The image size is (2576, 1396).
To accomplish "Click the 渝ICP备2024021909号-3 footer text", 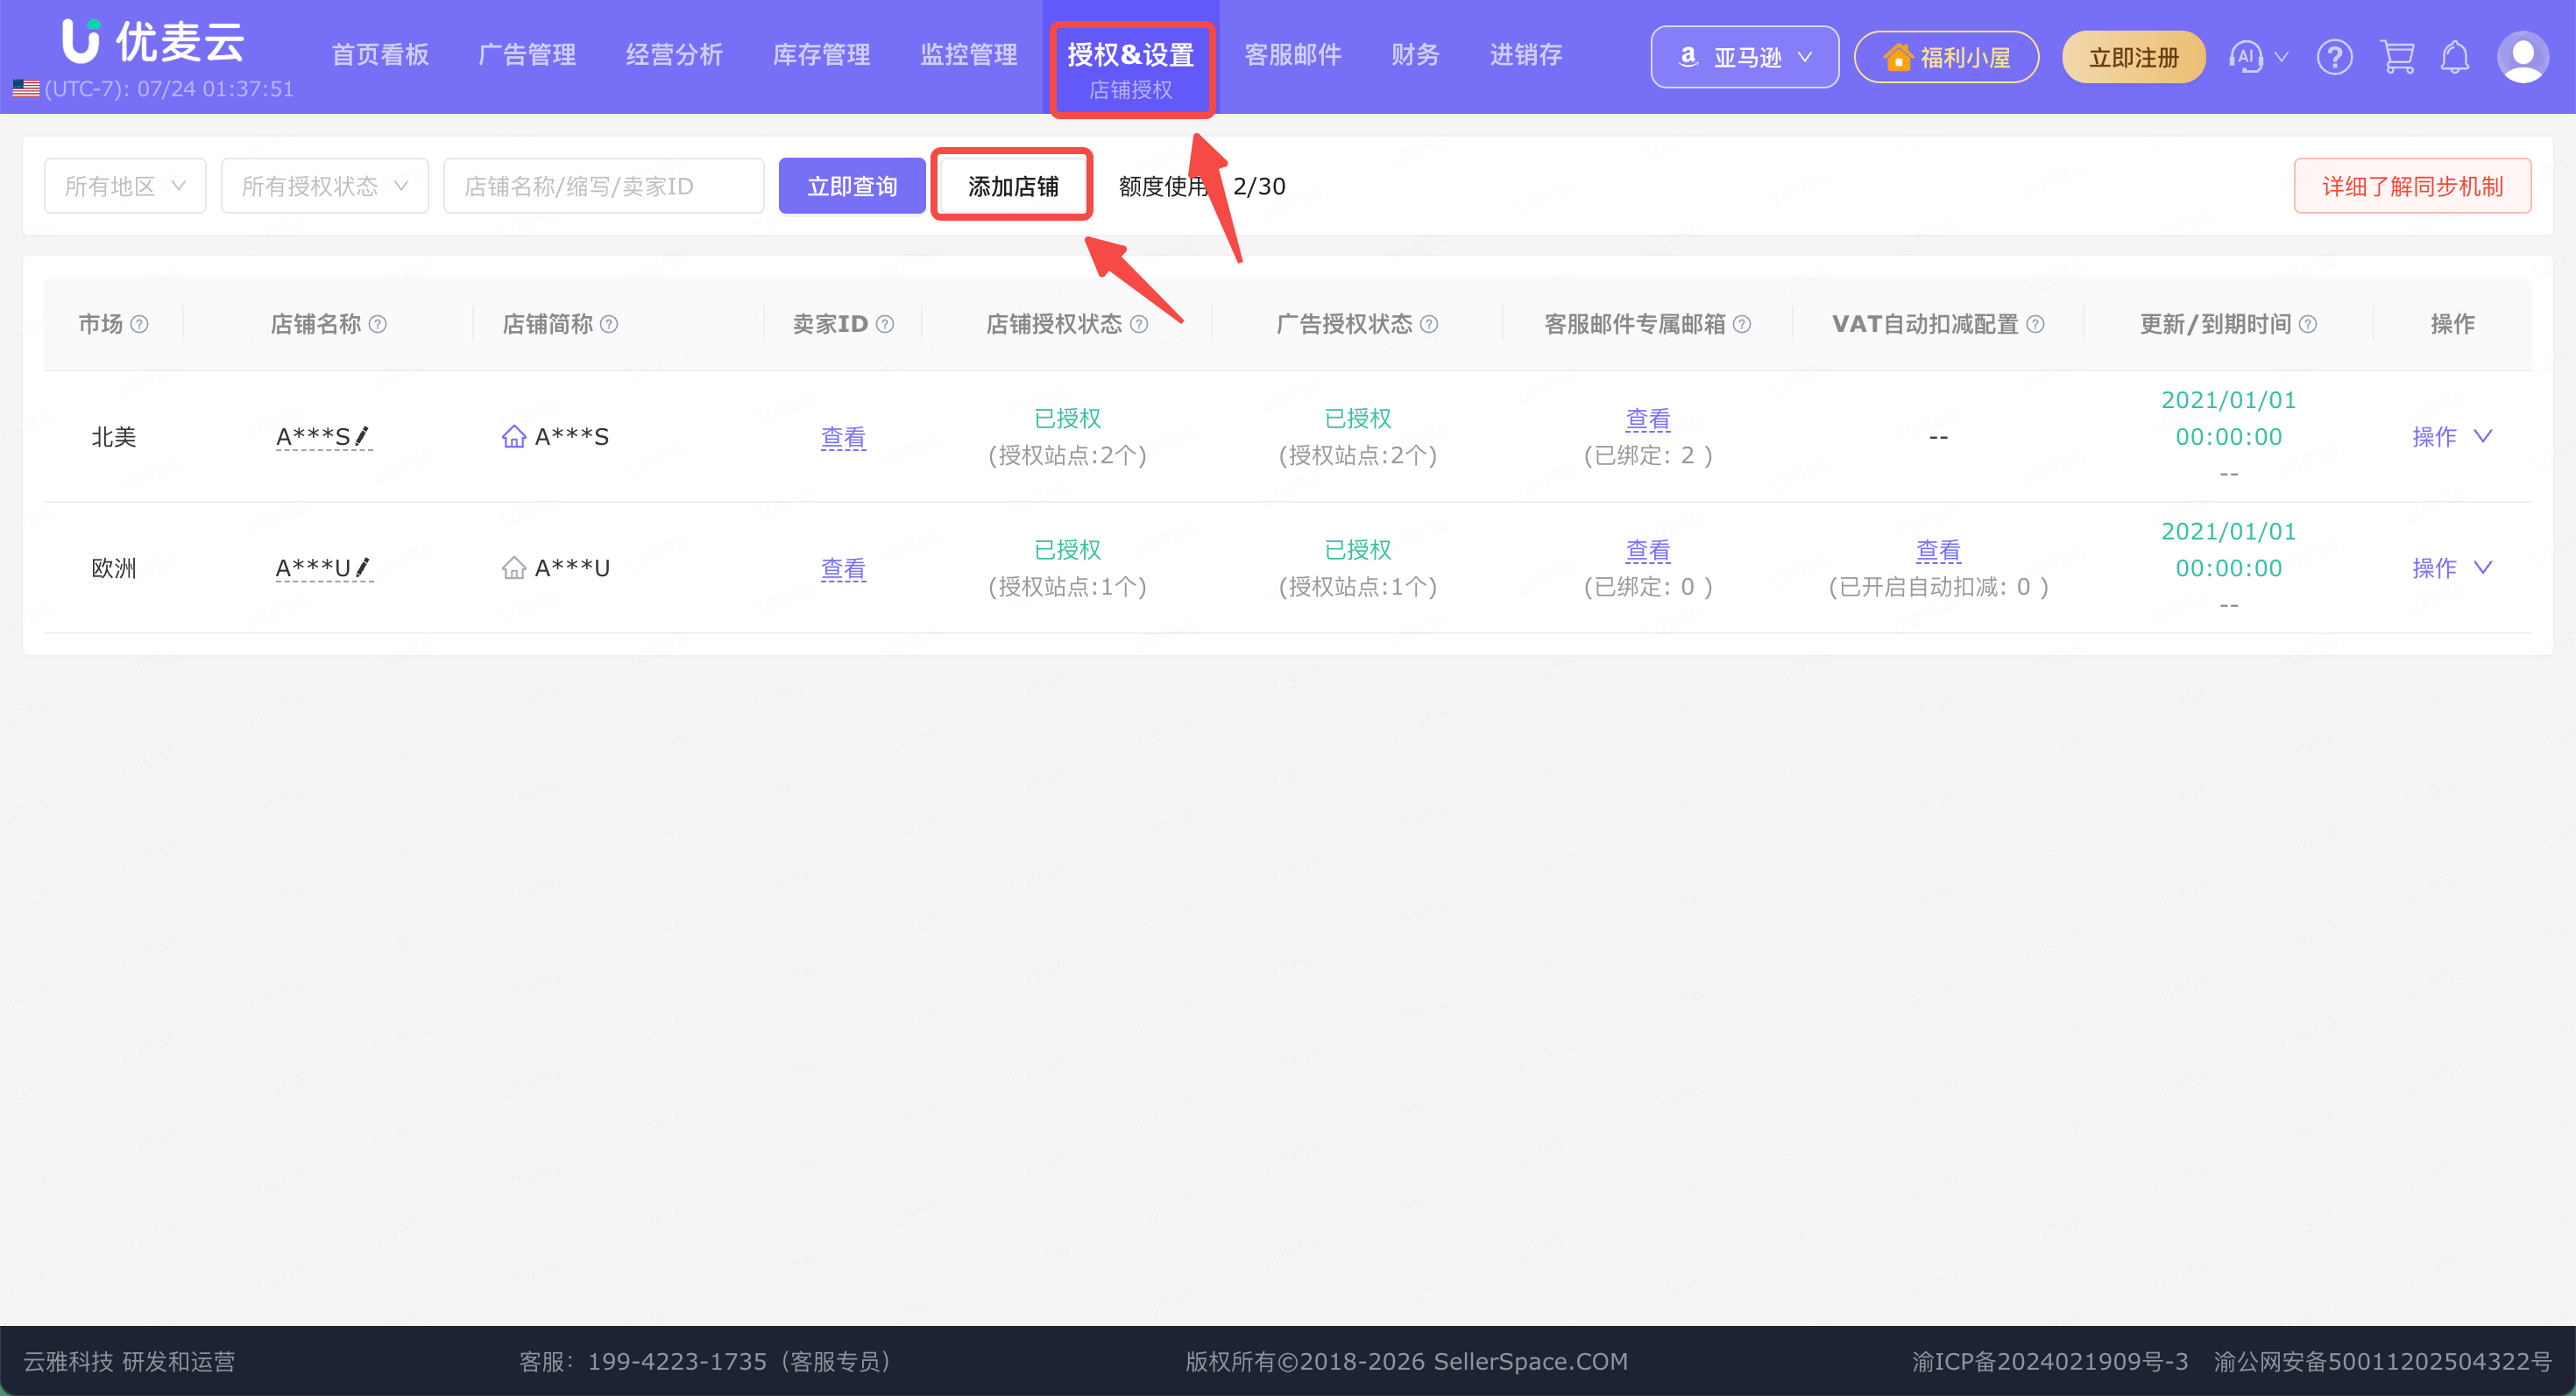I will pyautogui.click(x=2050, y=1361).
